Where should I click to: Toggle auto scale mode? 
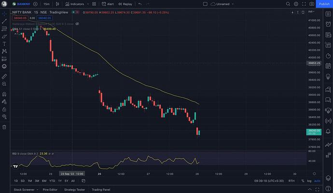[x=317, y=181]
